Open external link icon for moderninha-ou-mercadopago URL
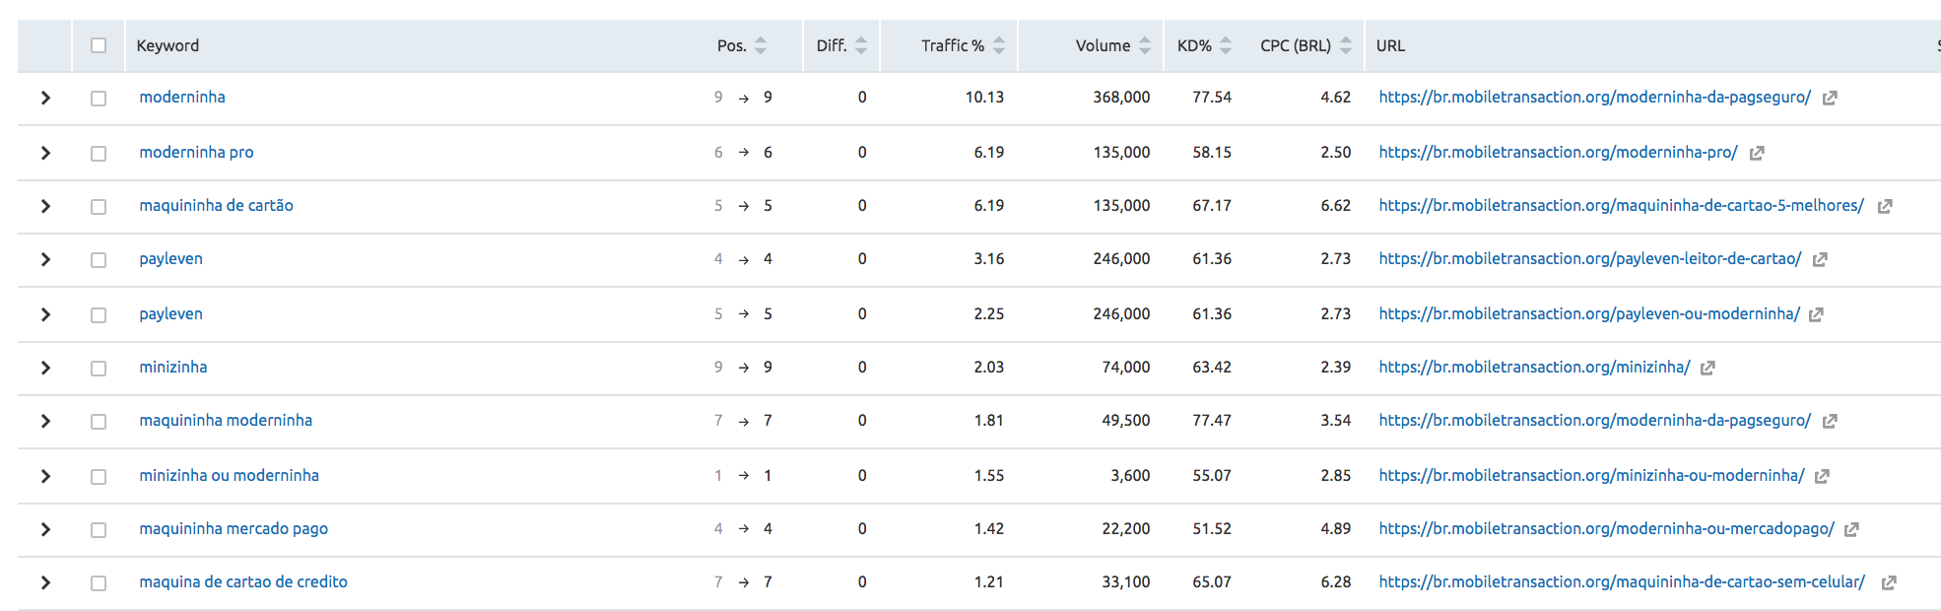Viewport: 1941px width, 611px height. coord(1851,529)
